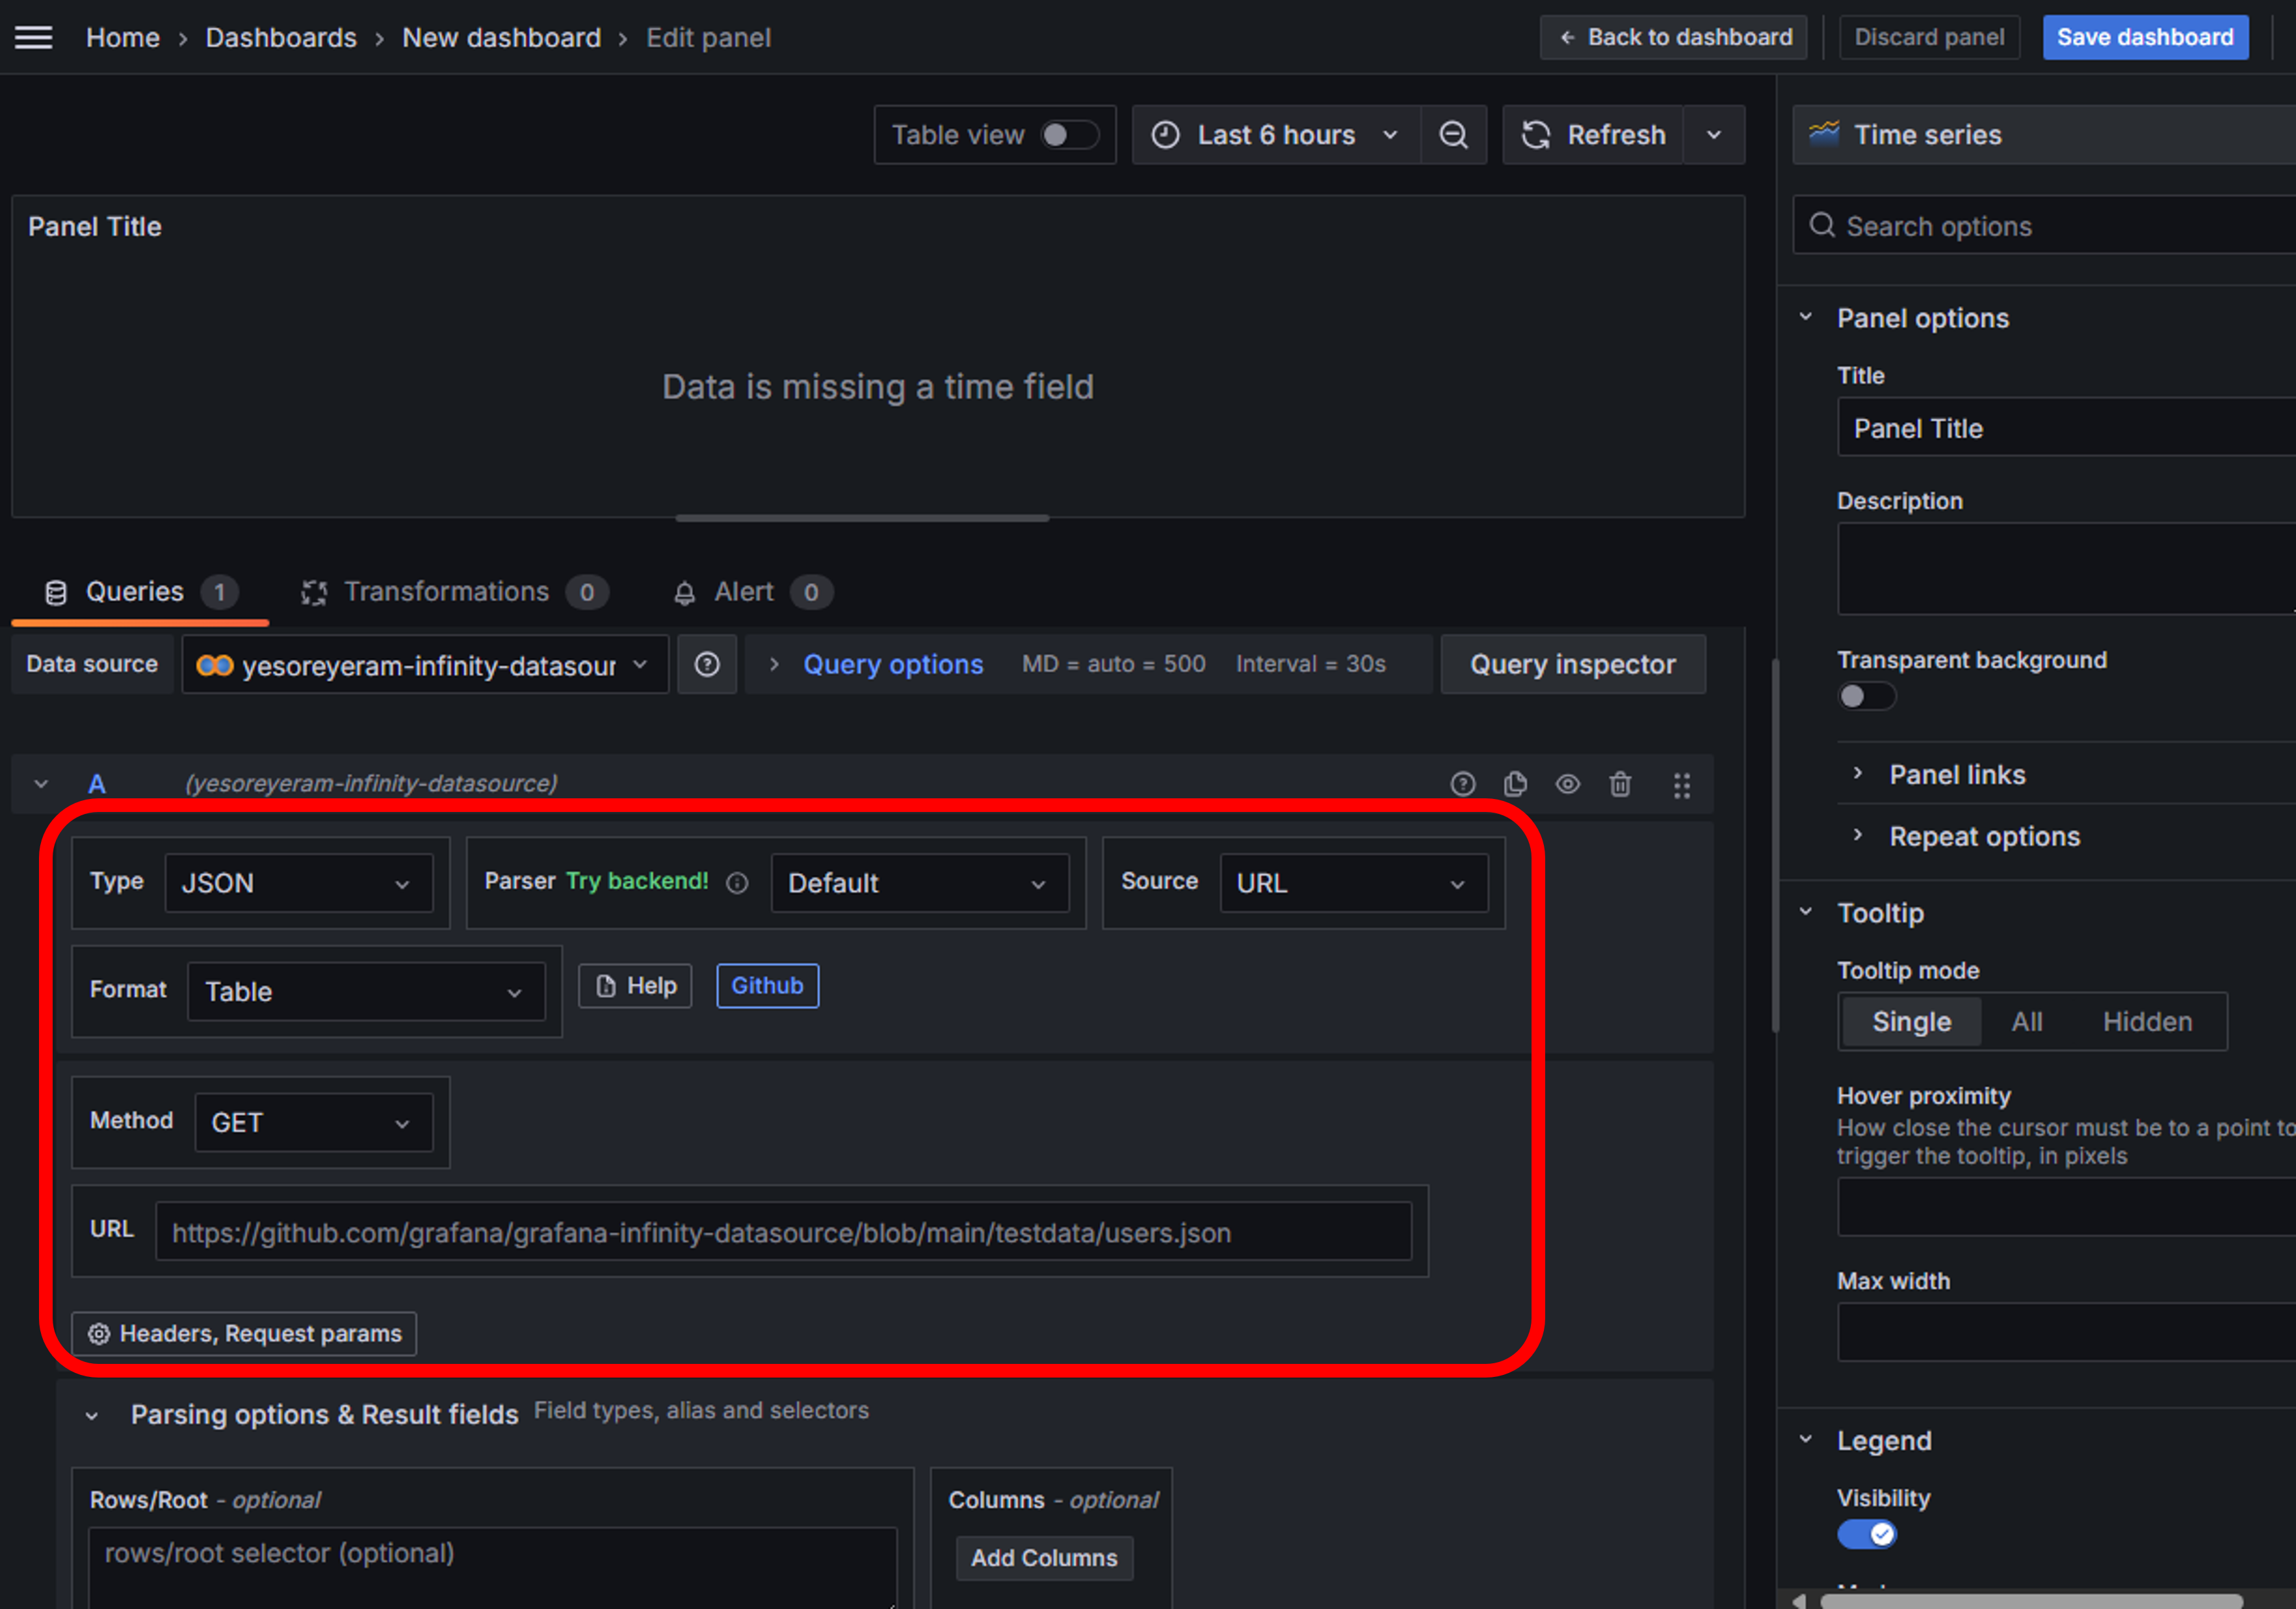This screenshot has height=1609, width=2296.
Task: Open Headers, Request params settings
Action: (244, 1334)
